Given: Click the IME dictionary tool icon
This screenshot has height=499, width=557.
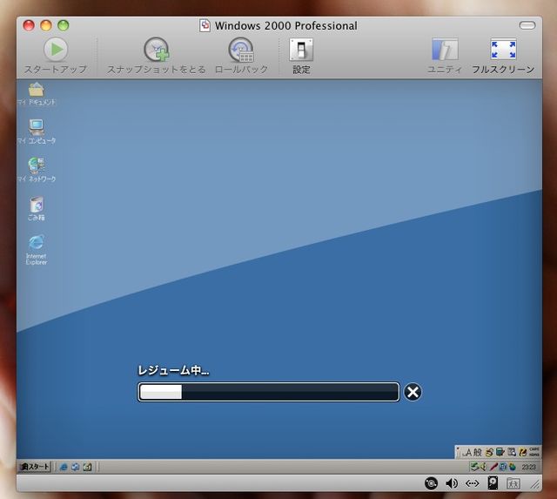Looking at the screenshot, I should pos(500,453).
